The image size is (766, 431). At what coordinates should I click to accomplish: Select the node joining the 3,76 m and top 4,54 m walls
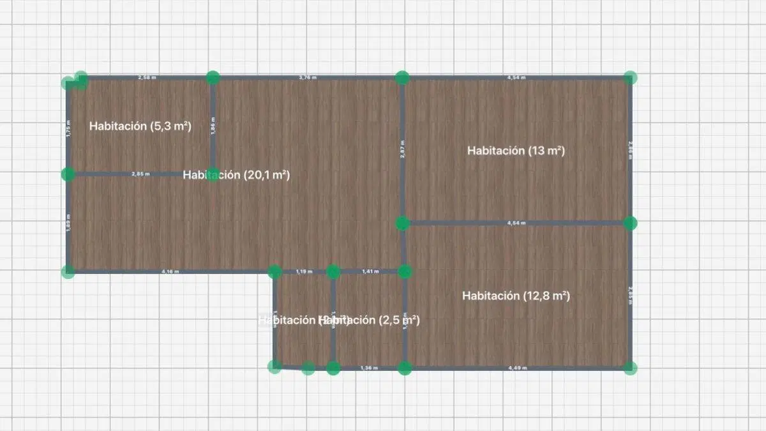pyautogui.click(x=402, y=78)
